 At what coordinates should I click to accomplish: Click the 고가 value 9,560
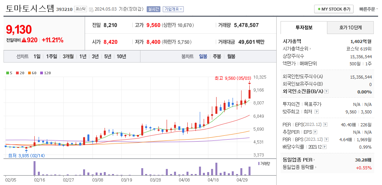click(153, 25)
